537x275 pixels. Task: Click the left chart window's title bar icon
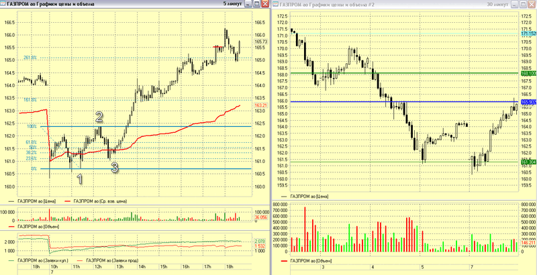tap(3, 4)
